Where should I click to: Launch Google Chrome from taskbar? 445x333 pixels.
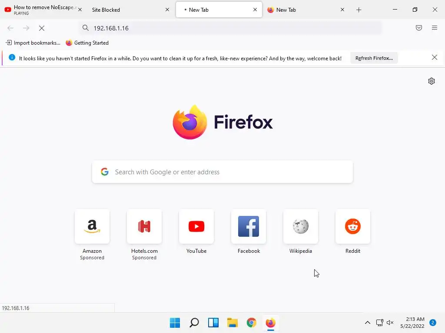point(252,323)
